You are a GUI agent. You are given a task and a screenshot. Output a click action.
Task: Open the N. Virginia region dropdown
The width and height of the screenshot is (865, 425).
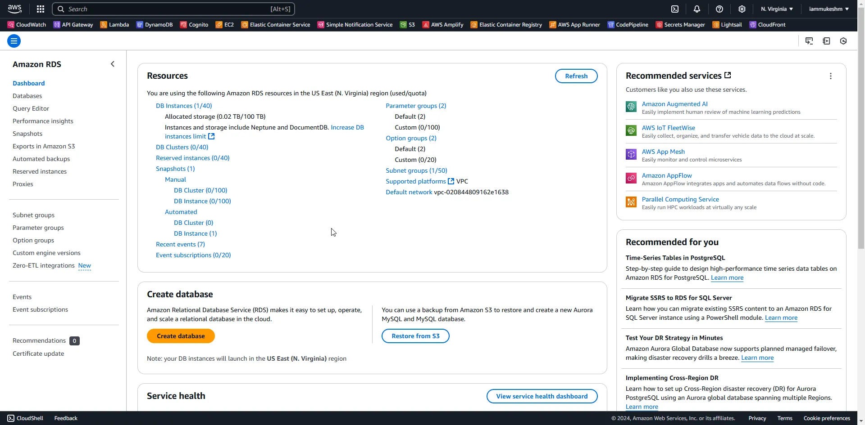776,9
